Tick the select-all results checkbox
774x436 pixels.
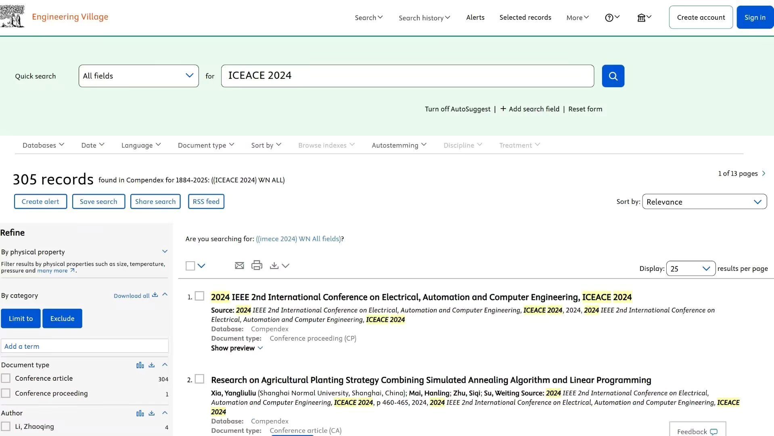pyautogui.click(x=190, y=266)
